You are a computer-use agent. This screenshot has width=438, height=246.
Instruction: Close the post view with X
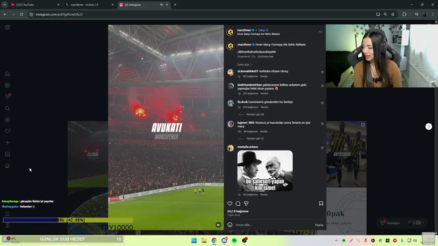coord(429,25)
